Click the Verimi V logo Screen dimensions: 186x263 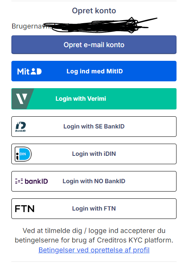pyautogui.click(x=22, y=99)
